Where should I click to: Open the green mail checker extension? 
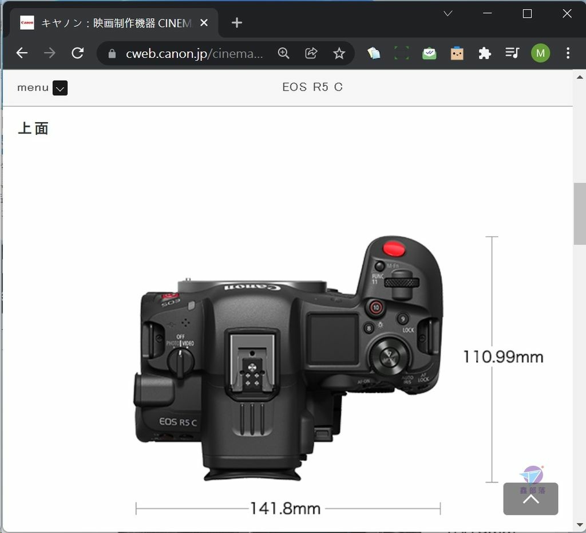click(429, 53)
